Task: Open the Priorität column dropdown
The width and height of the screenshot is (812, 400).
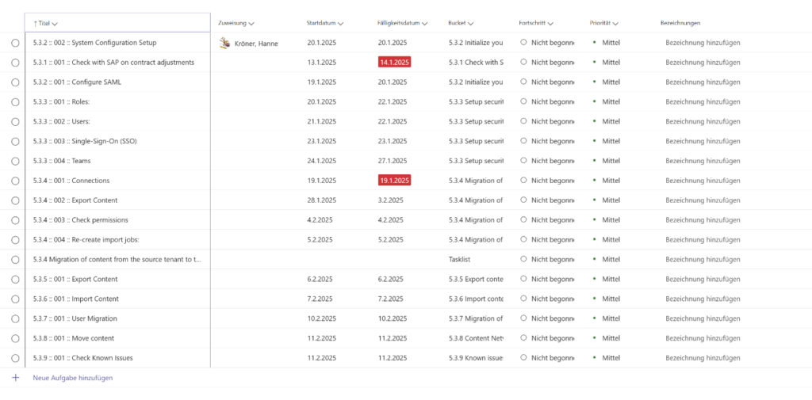Action: pos(615,24)
